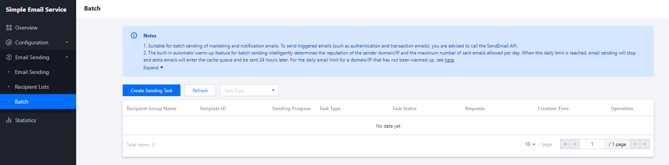Screen dimensions: 669x165
Task: Go to the next page arrow
Action: 635,144
